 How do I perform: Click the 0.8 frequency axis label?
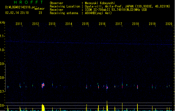click(3, 78)
